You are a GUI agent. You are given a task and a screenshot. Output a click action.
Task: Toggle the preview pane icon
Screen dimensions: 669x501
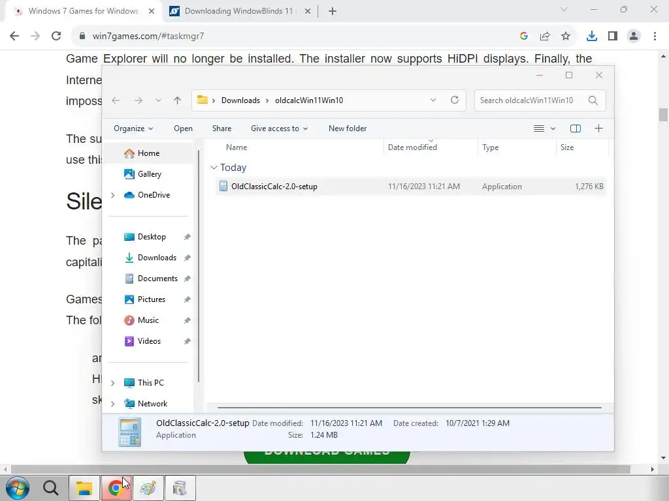click(576, 129)
